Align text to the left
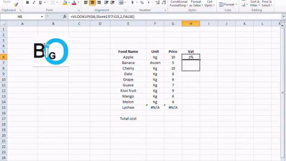 pos(86,2)
